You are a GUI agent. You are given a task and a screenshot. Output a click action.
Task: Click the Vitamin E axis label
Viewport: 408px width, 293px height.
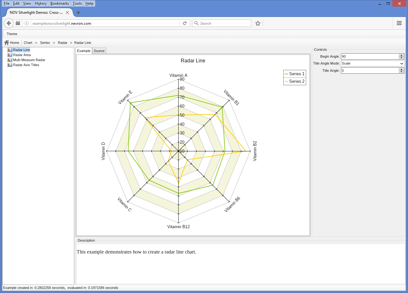(125, 97)
